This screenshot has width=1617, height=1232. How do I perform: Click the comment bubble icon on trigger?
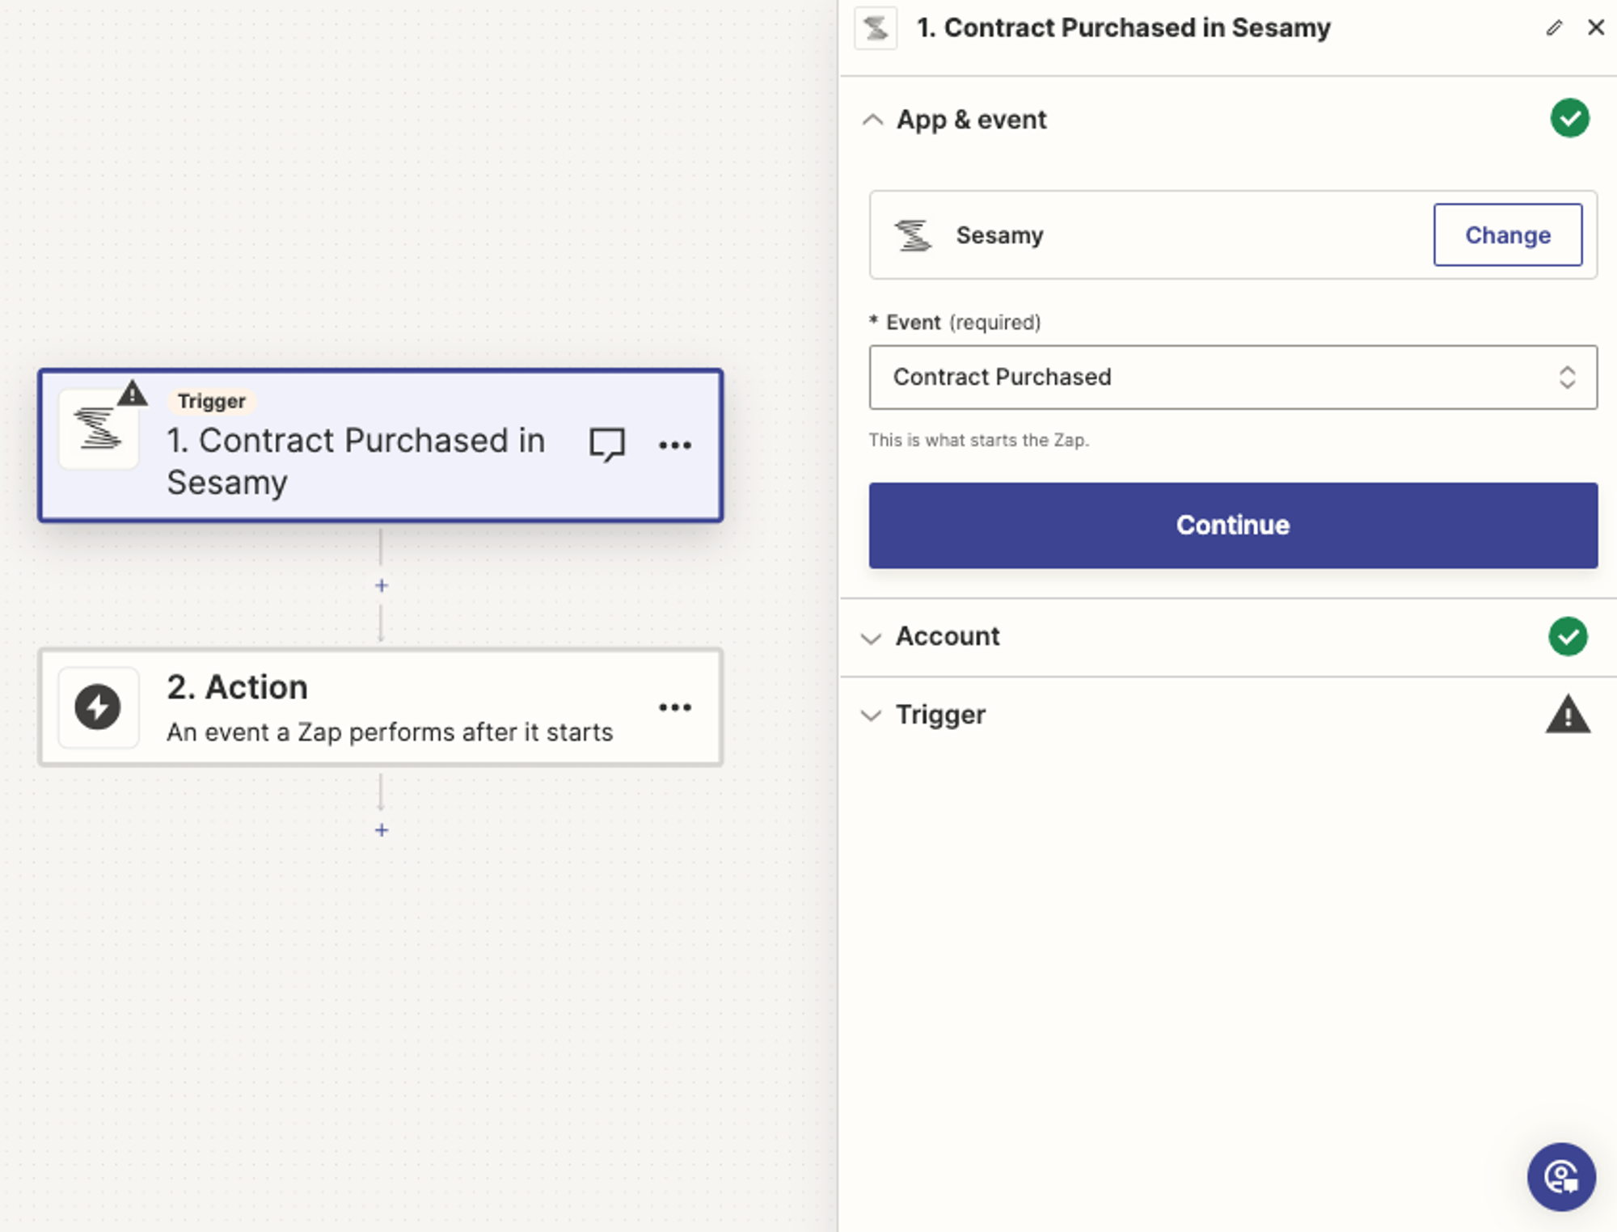(x=606, y=445)
